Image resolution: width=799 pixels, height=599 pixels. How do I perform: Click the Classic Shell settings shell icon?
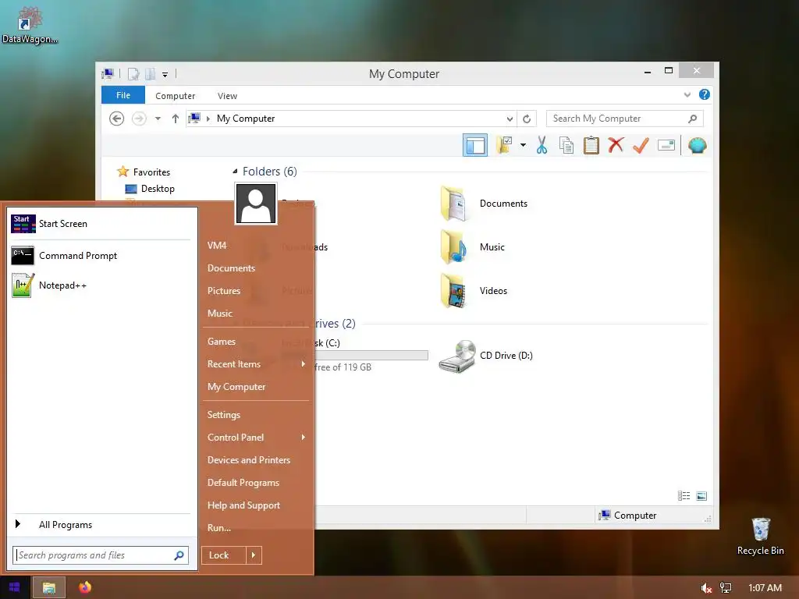point(697,146)
